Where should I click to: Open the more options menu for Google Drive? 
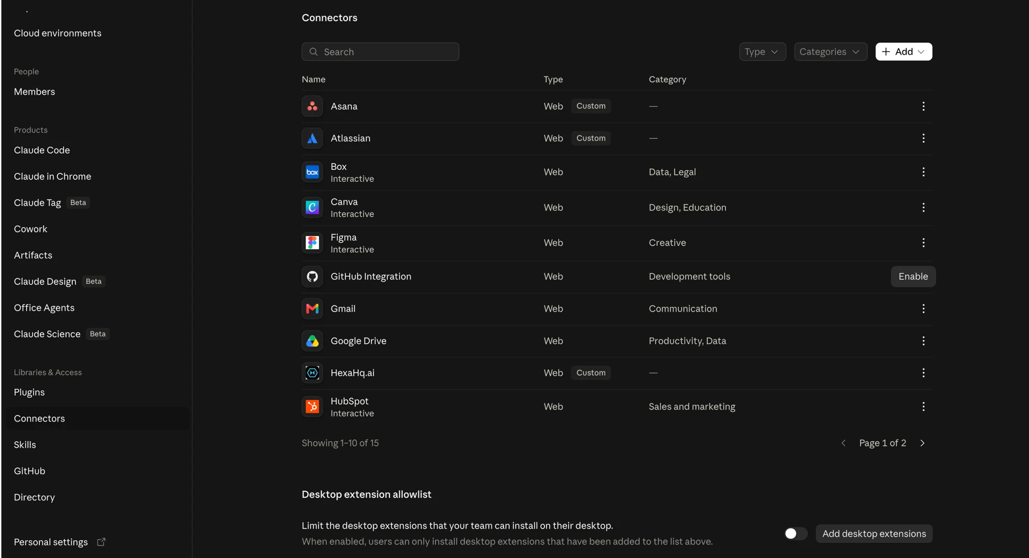tap(923, 341)
